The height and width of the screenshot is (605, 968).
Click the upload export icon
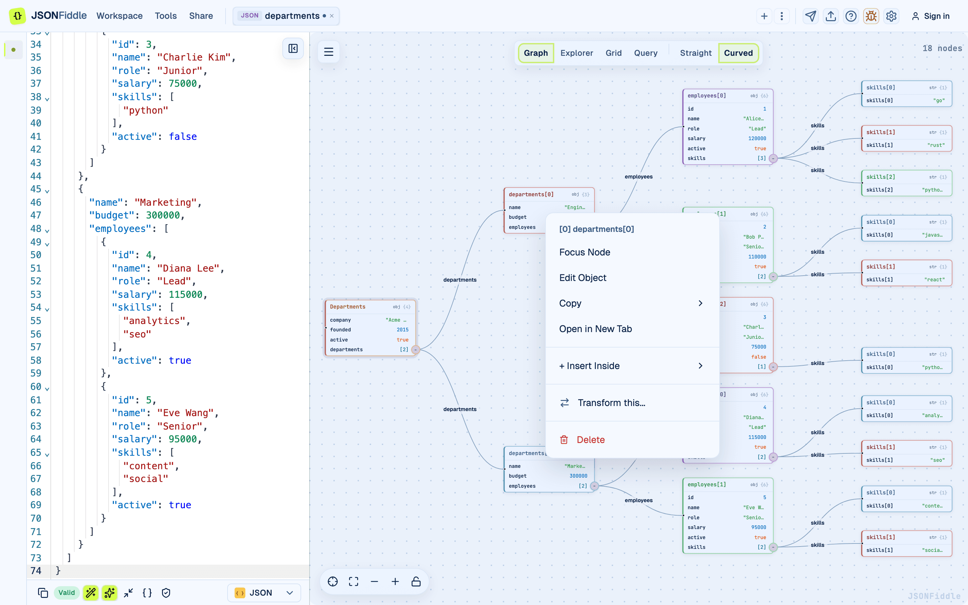click(x=831, y=16)
